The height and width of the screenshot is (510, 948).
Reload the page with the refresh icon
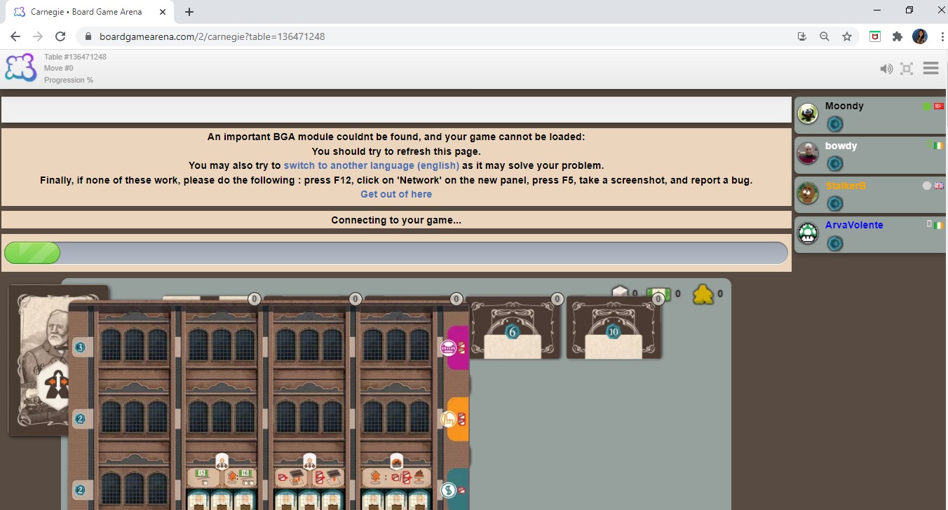pos(60,36)
